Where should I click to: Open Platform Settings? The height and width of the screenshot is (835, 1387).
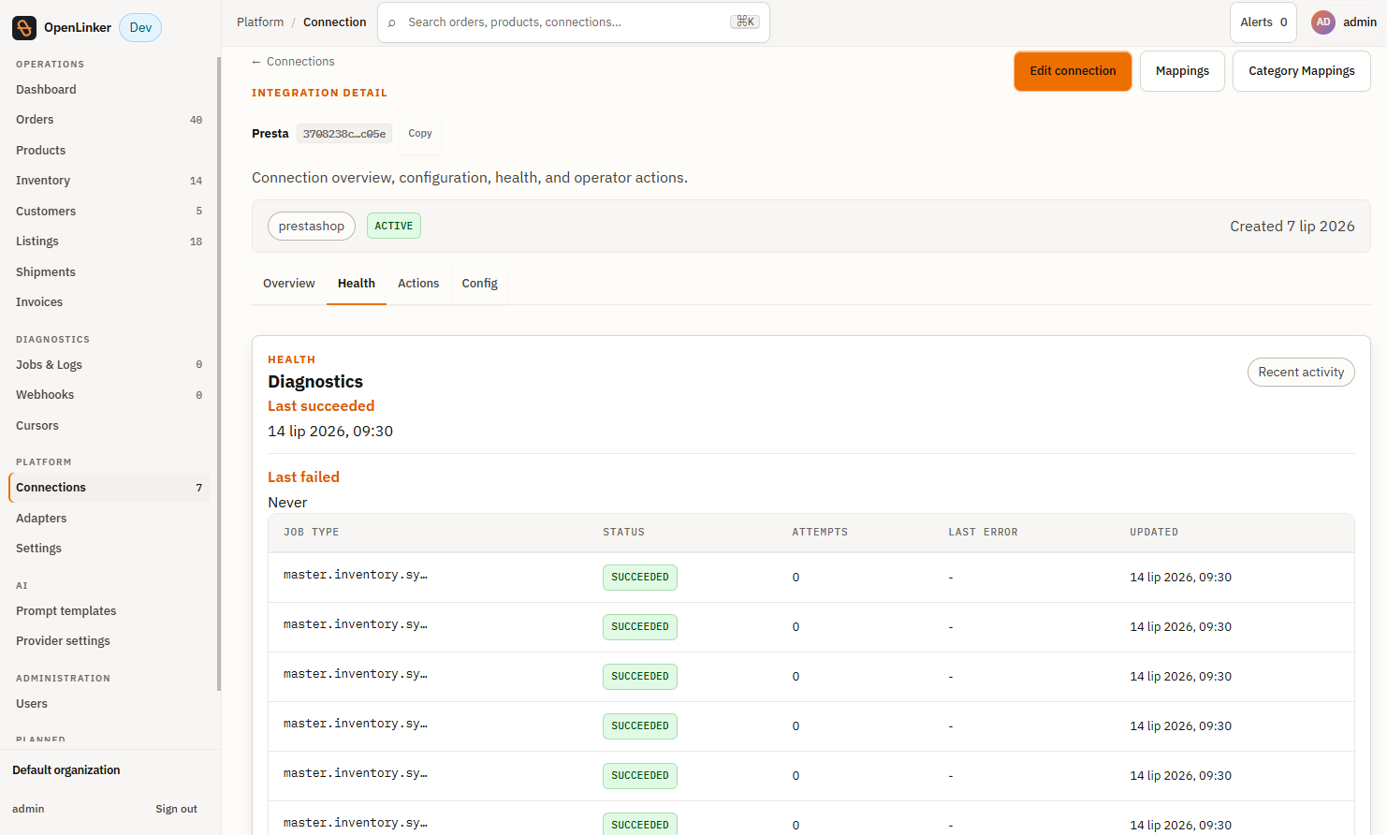109,549
